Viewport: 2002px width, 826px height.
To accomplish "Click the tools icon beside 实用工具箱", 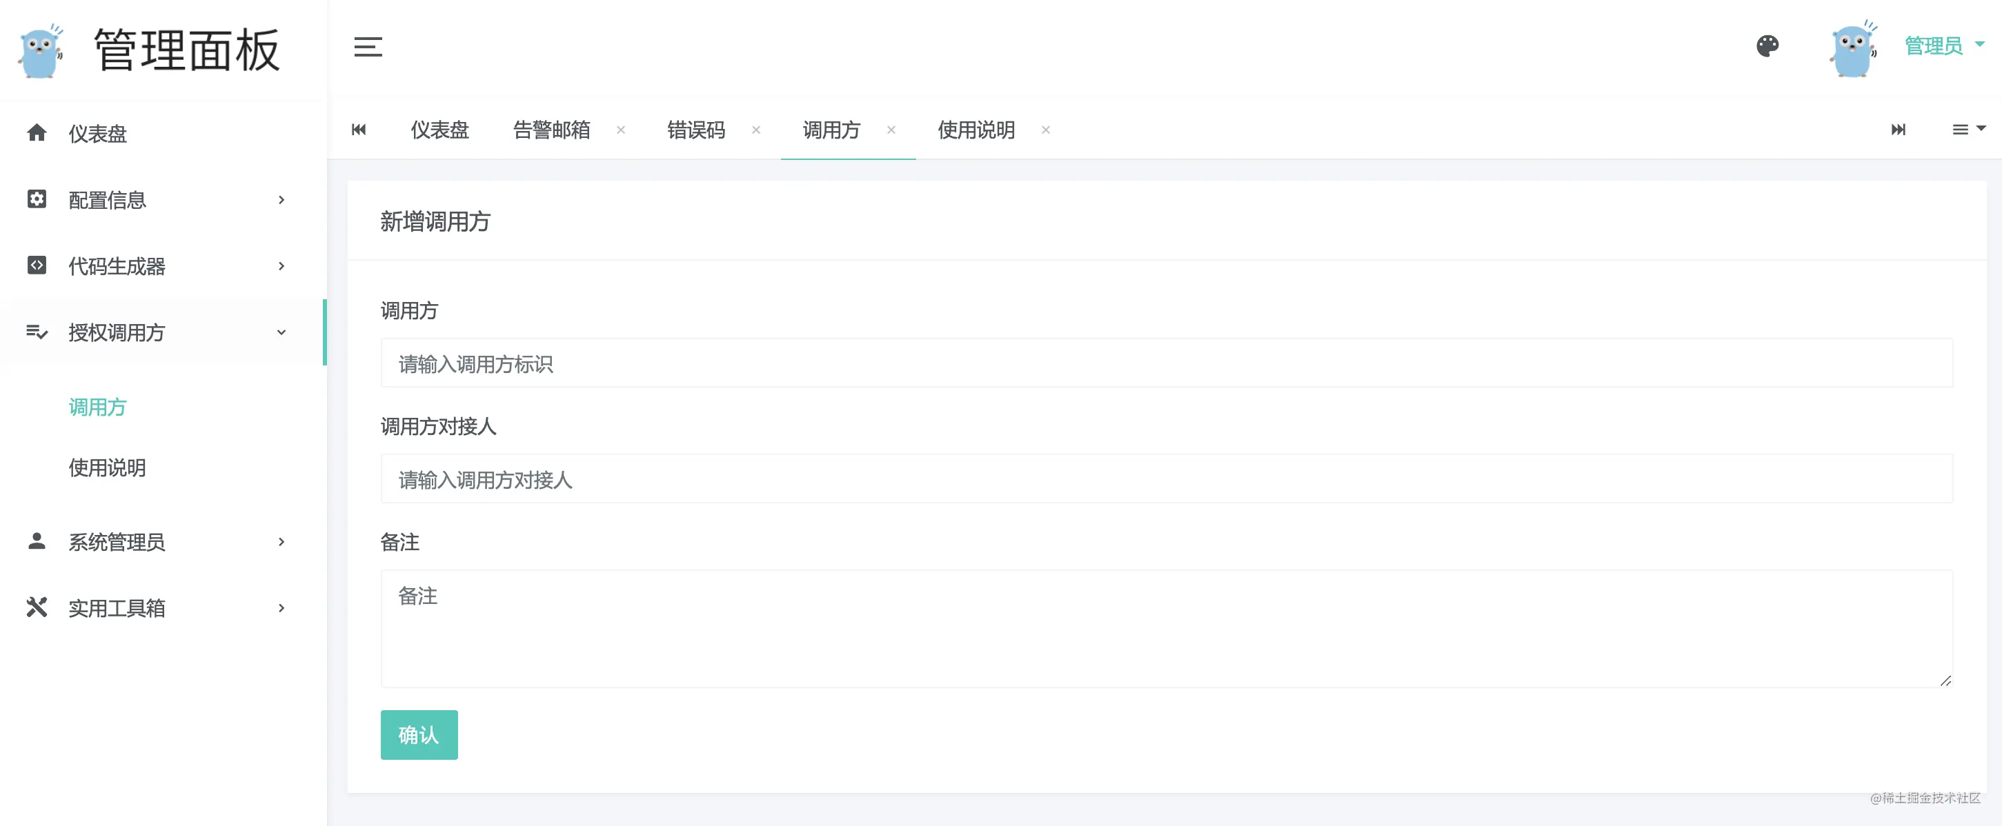I will click(37, 607).
